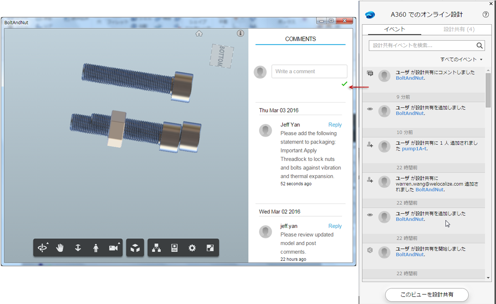
Task: Activate the First Person walk tool
Action: click(96, 248)
